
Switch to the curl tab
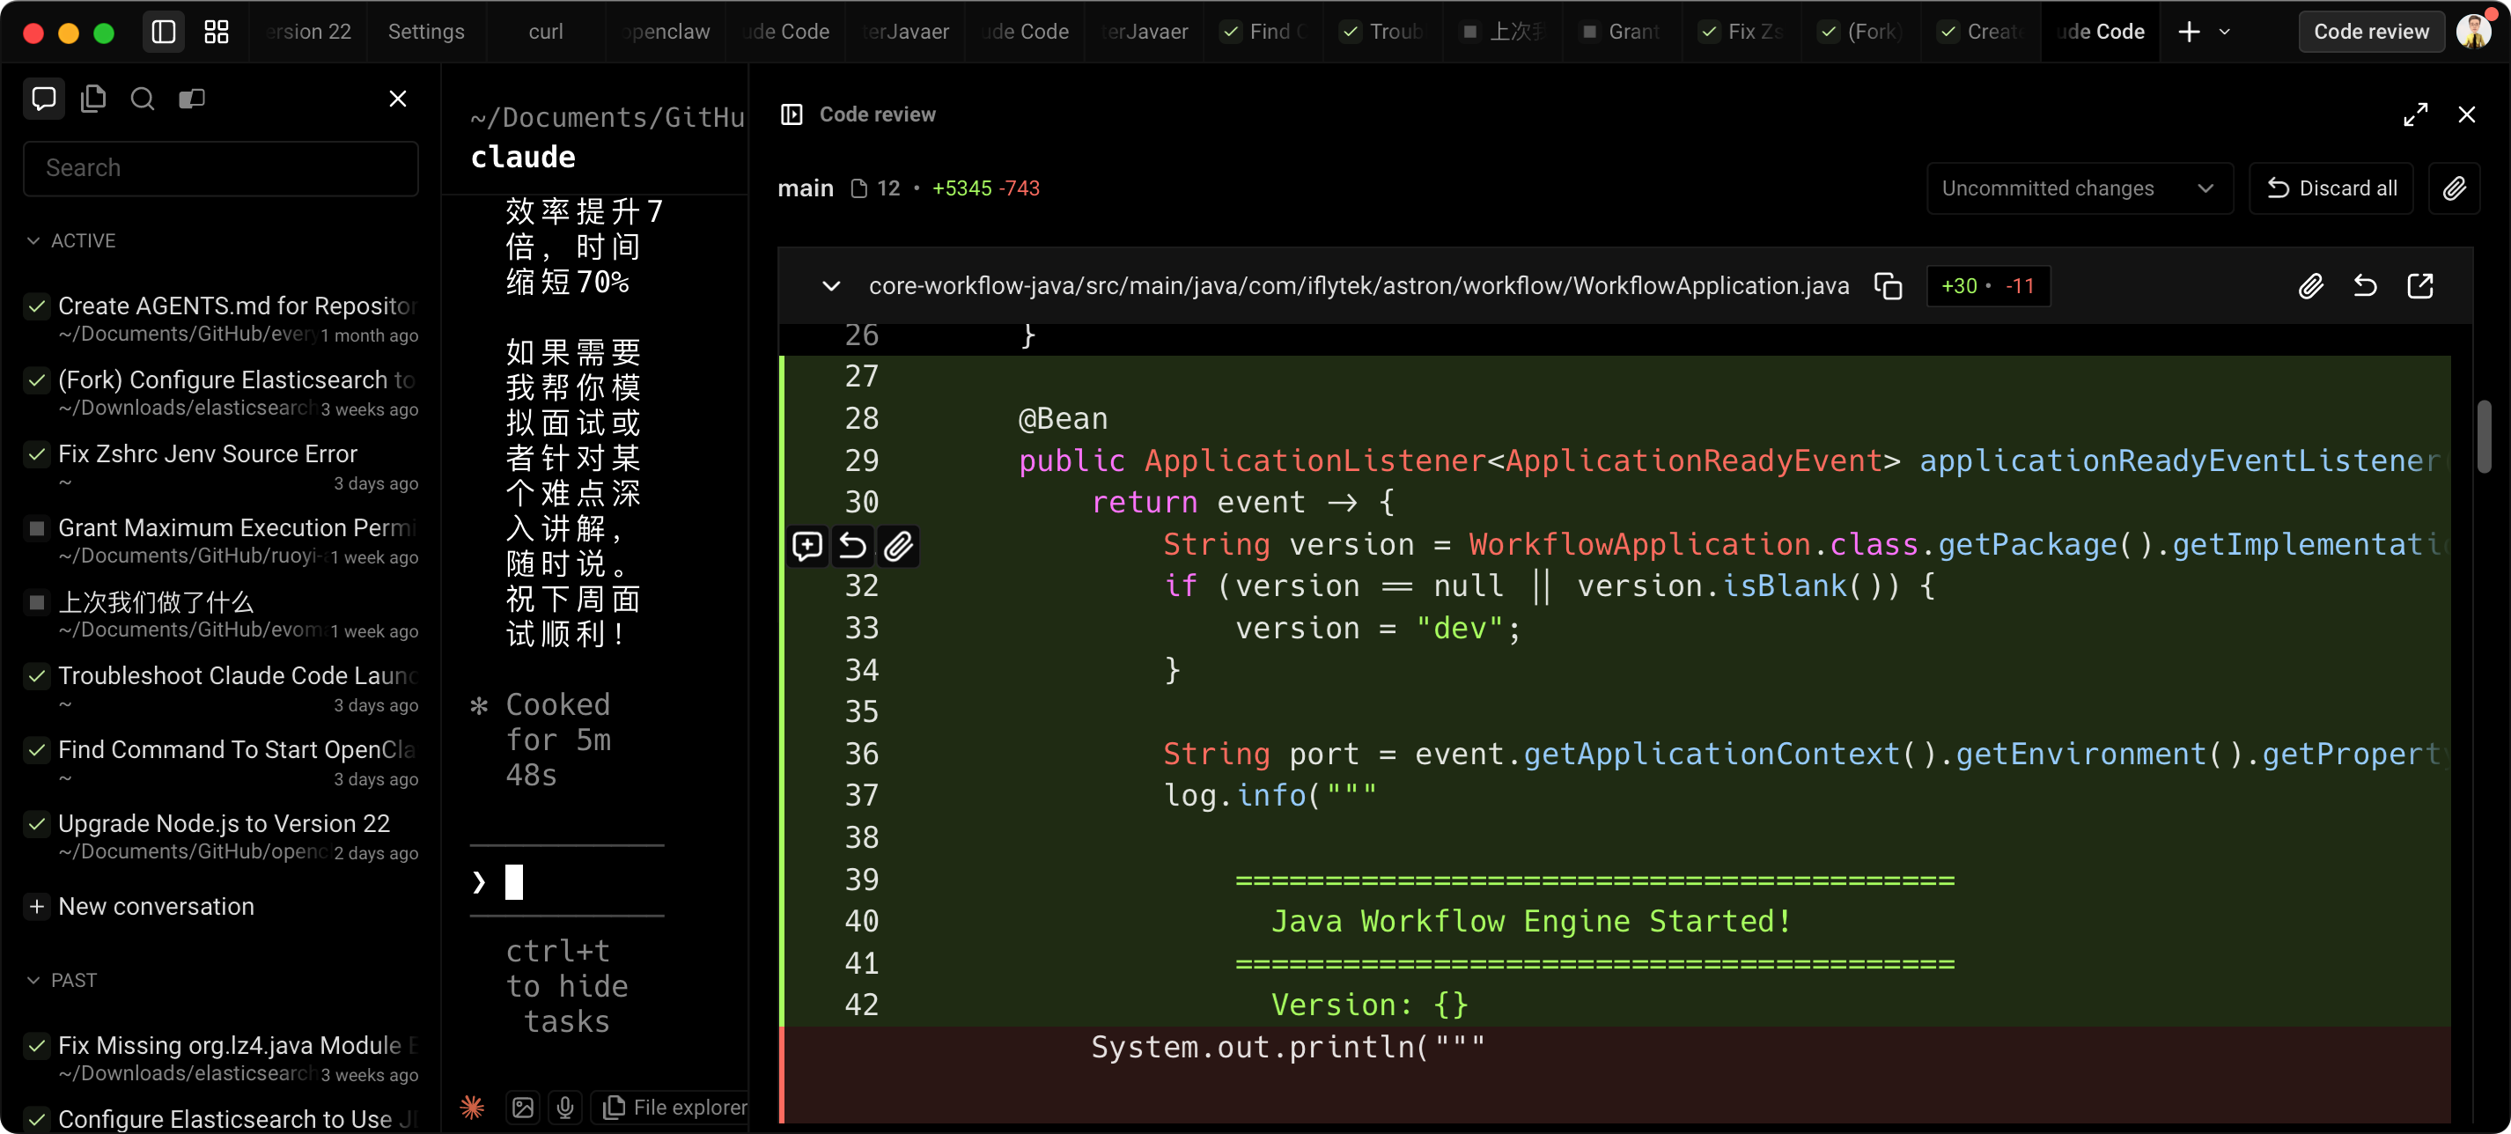[545, 31]
